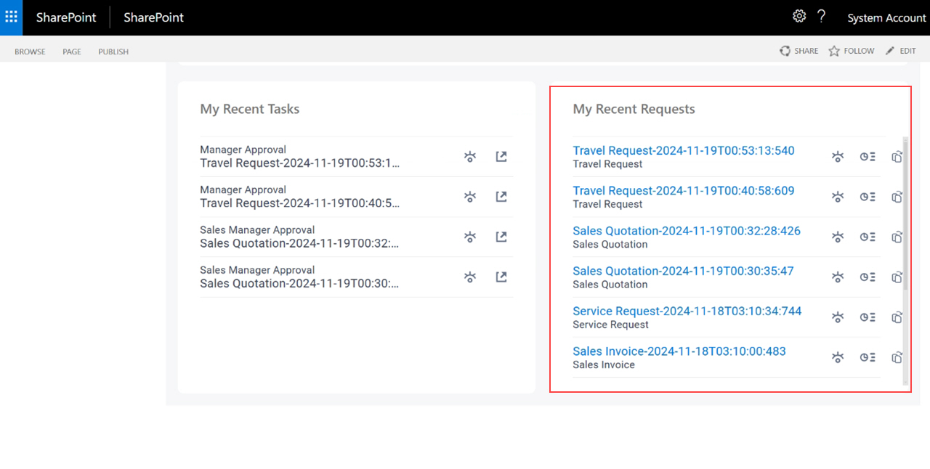Show history for Sales Quotation-2024-11-19T00:32:28:426
Image resolution: width=930 pixels, height=469 pixels.
868,237
